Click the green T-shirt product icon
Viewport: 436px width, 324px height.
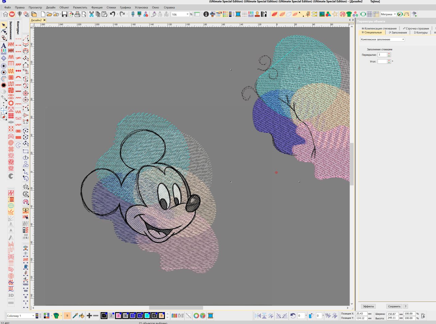tap(349, 14)
